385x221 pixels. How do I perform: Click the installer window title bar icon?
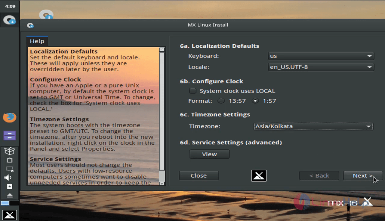tap(30, 25)
